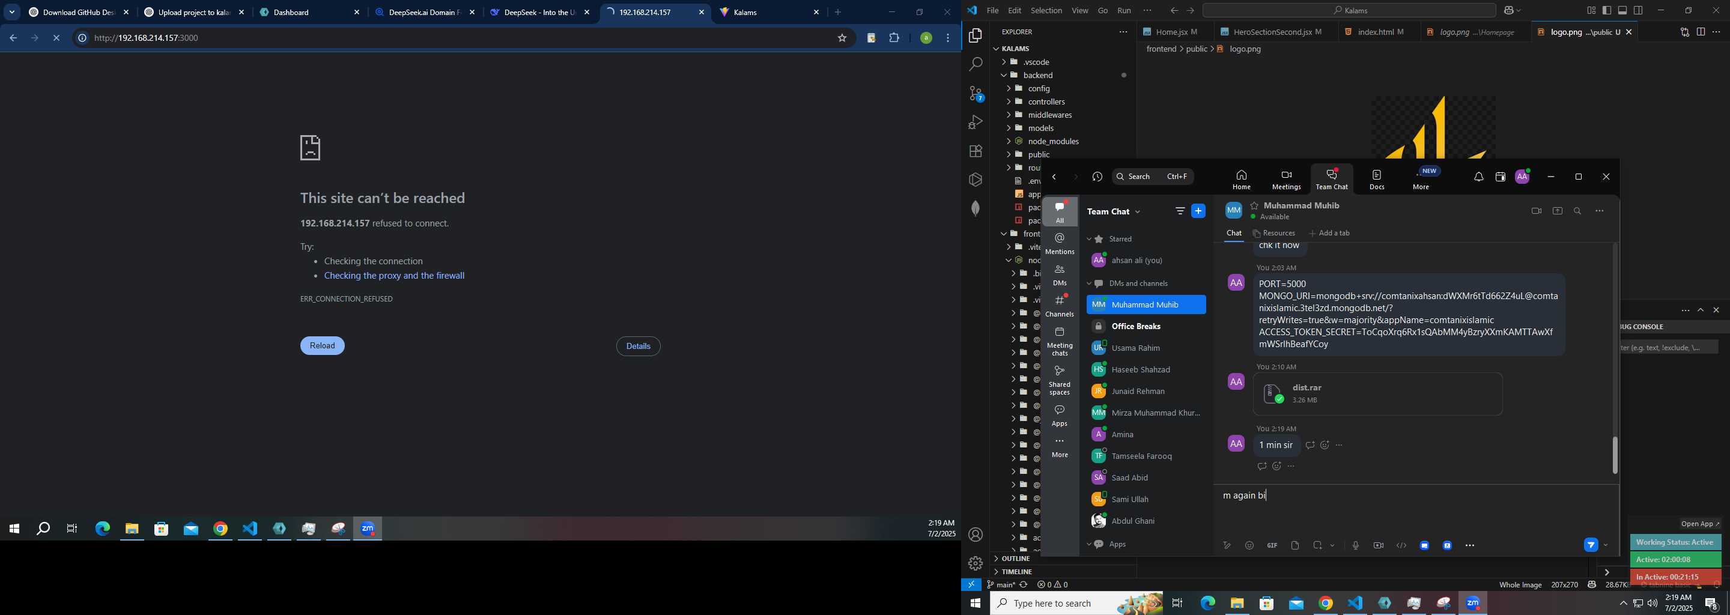Follow Checking the proxy and firewall link
1730x615 pixels.
[x=394, y=276]
